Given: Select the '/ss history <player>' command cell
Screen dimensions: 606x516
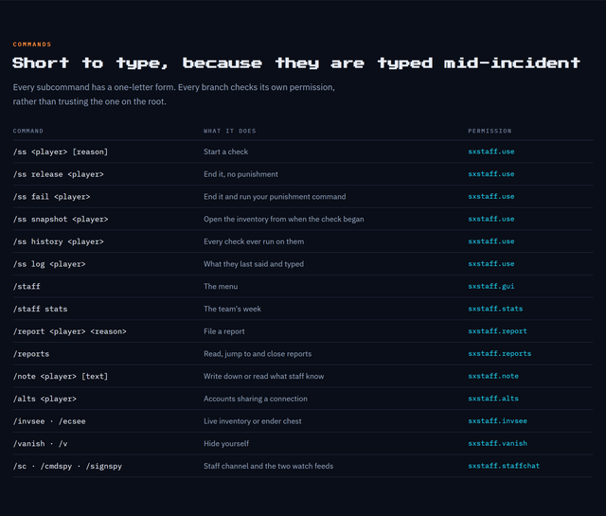Looking at the screenshot, I should [x=58, y=241].
